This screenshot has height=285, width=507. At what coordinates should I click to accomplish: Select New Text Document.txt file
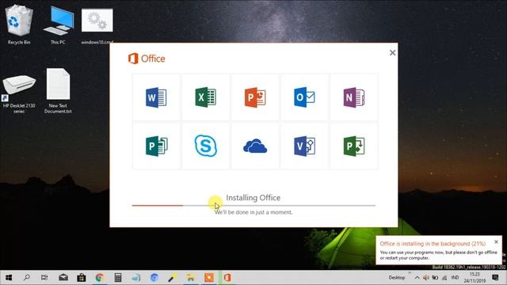coord(58,91)
